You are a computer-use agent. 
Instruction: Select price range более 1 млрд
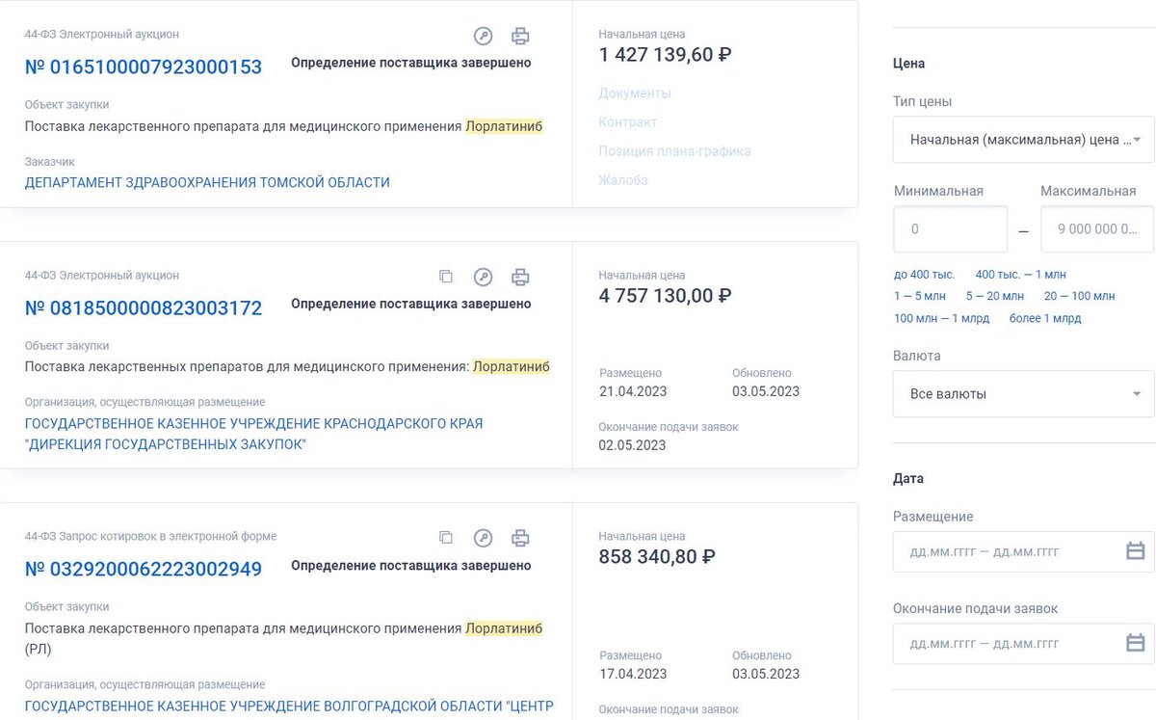click(x=1045, y=318)
